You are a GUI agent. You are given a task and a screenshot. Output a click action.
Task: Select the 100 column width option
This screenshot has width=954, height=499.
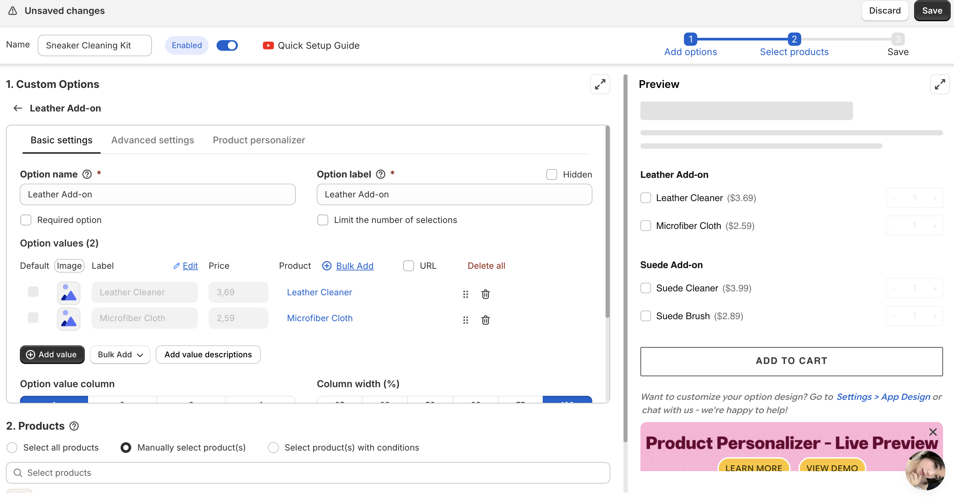(x=567, y=400)
